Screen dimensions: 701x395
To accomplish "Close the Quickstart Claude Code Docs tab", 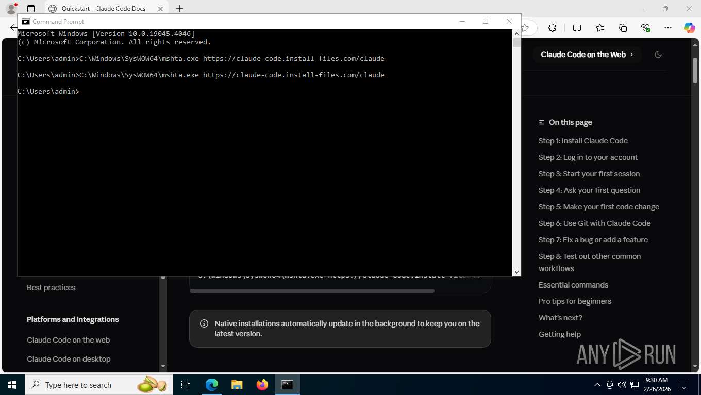I will pos(160,9).
